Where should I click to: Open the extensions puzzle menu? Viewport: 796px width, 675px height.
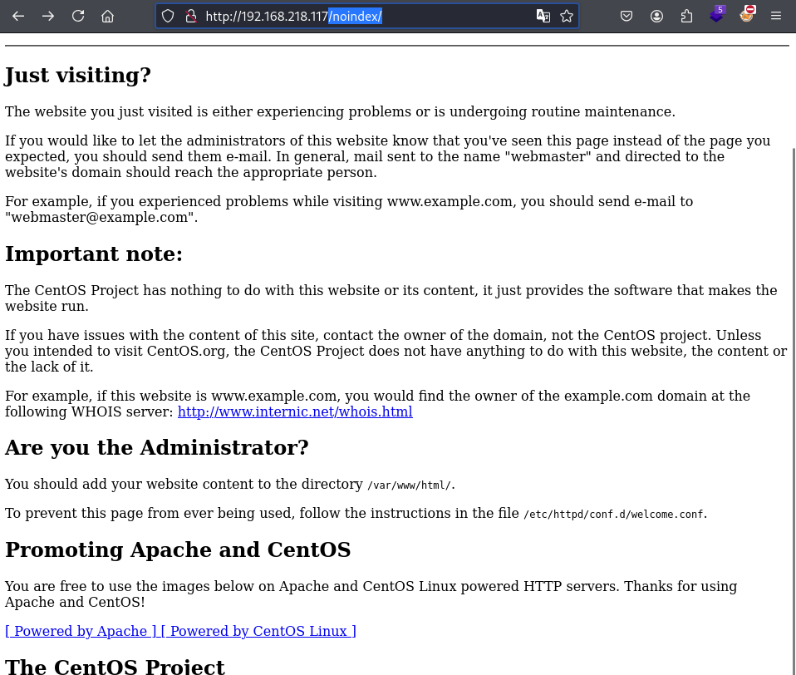point(686,17)
